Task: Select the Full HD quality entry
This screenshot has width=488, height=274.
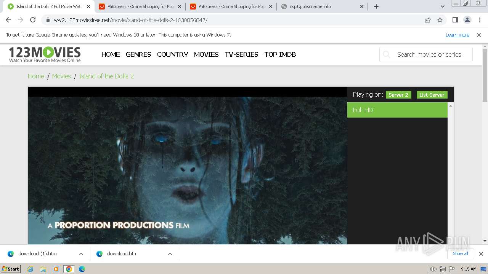Action: coord(397,110)
